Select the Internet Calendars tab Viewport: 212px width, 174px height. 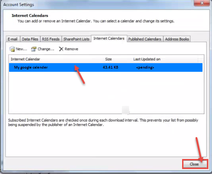[x=109, y=39]
